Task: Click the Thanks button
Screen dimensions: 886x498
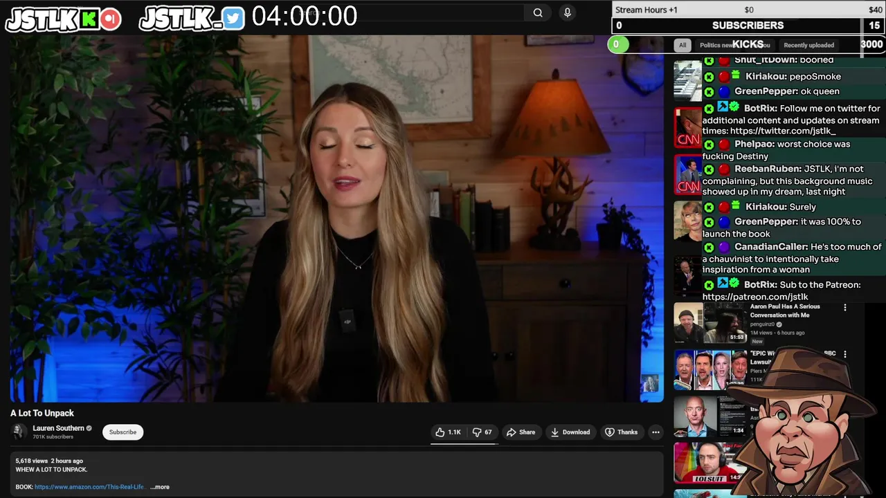Action: coord(621,432)
